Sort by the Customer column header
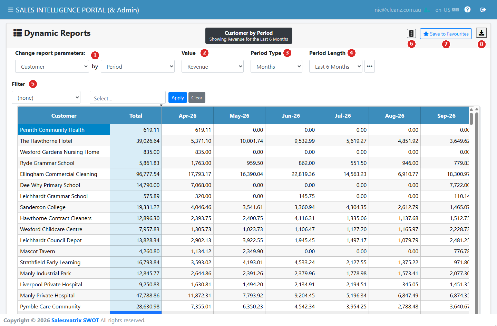 tap(64, 116)
